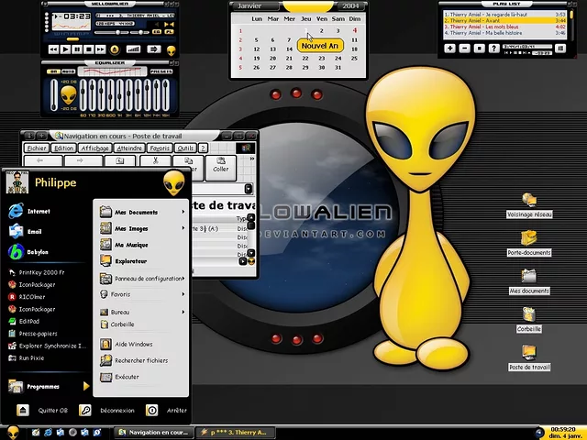Toggle the equalizer AUTO button

(69, 71)
